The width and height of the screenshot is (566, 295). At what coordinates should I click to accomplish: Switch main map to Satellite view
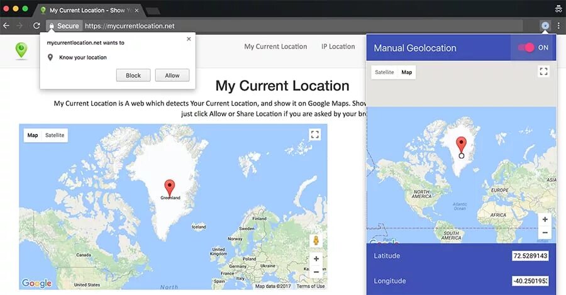click(x=55, y=135)
